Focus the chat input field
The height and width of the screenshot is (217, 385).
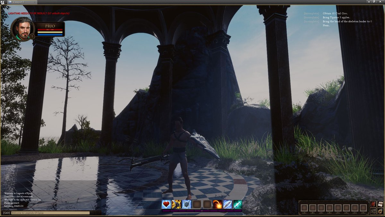click(50, 213)
